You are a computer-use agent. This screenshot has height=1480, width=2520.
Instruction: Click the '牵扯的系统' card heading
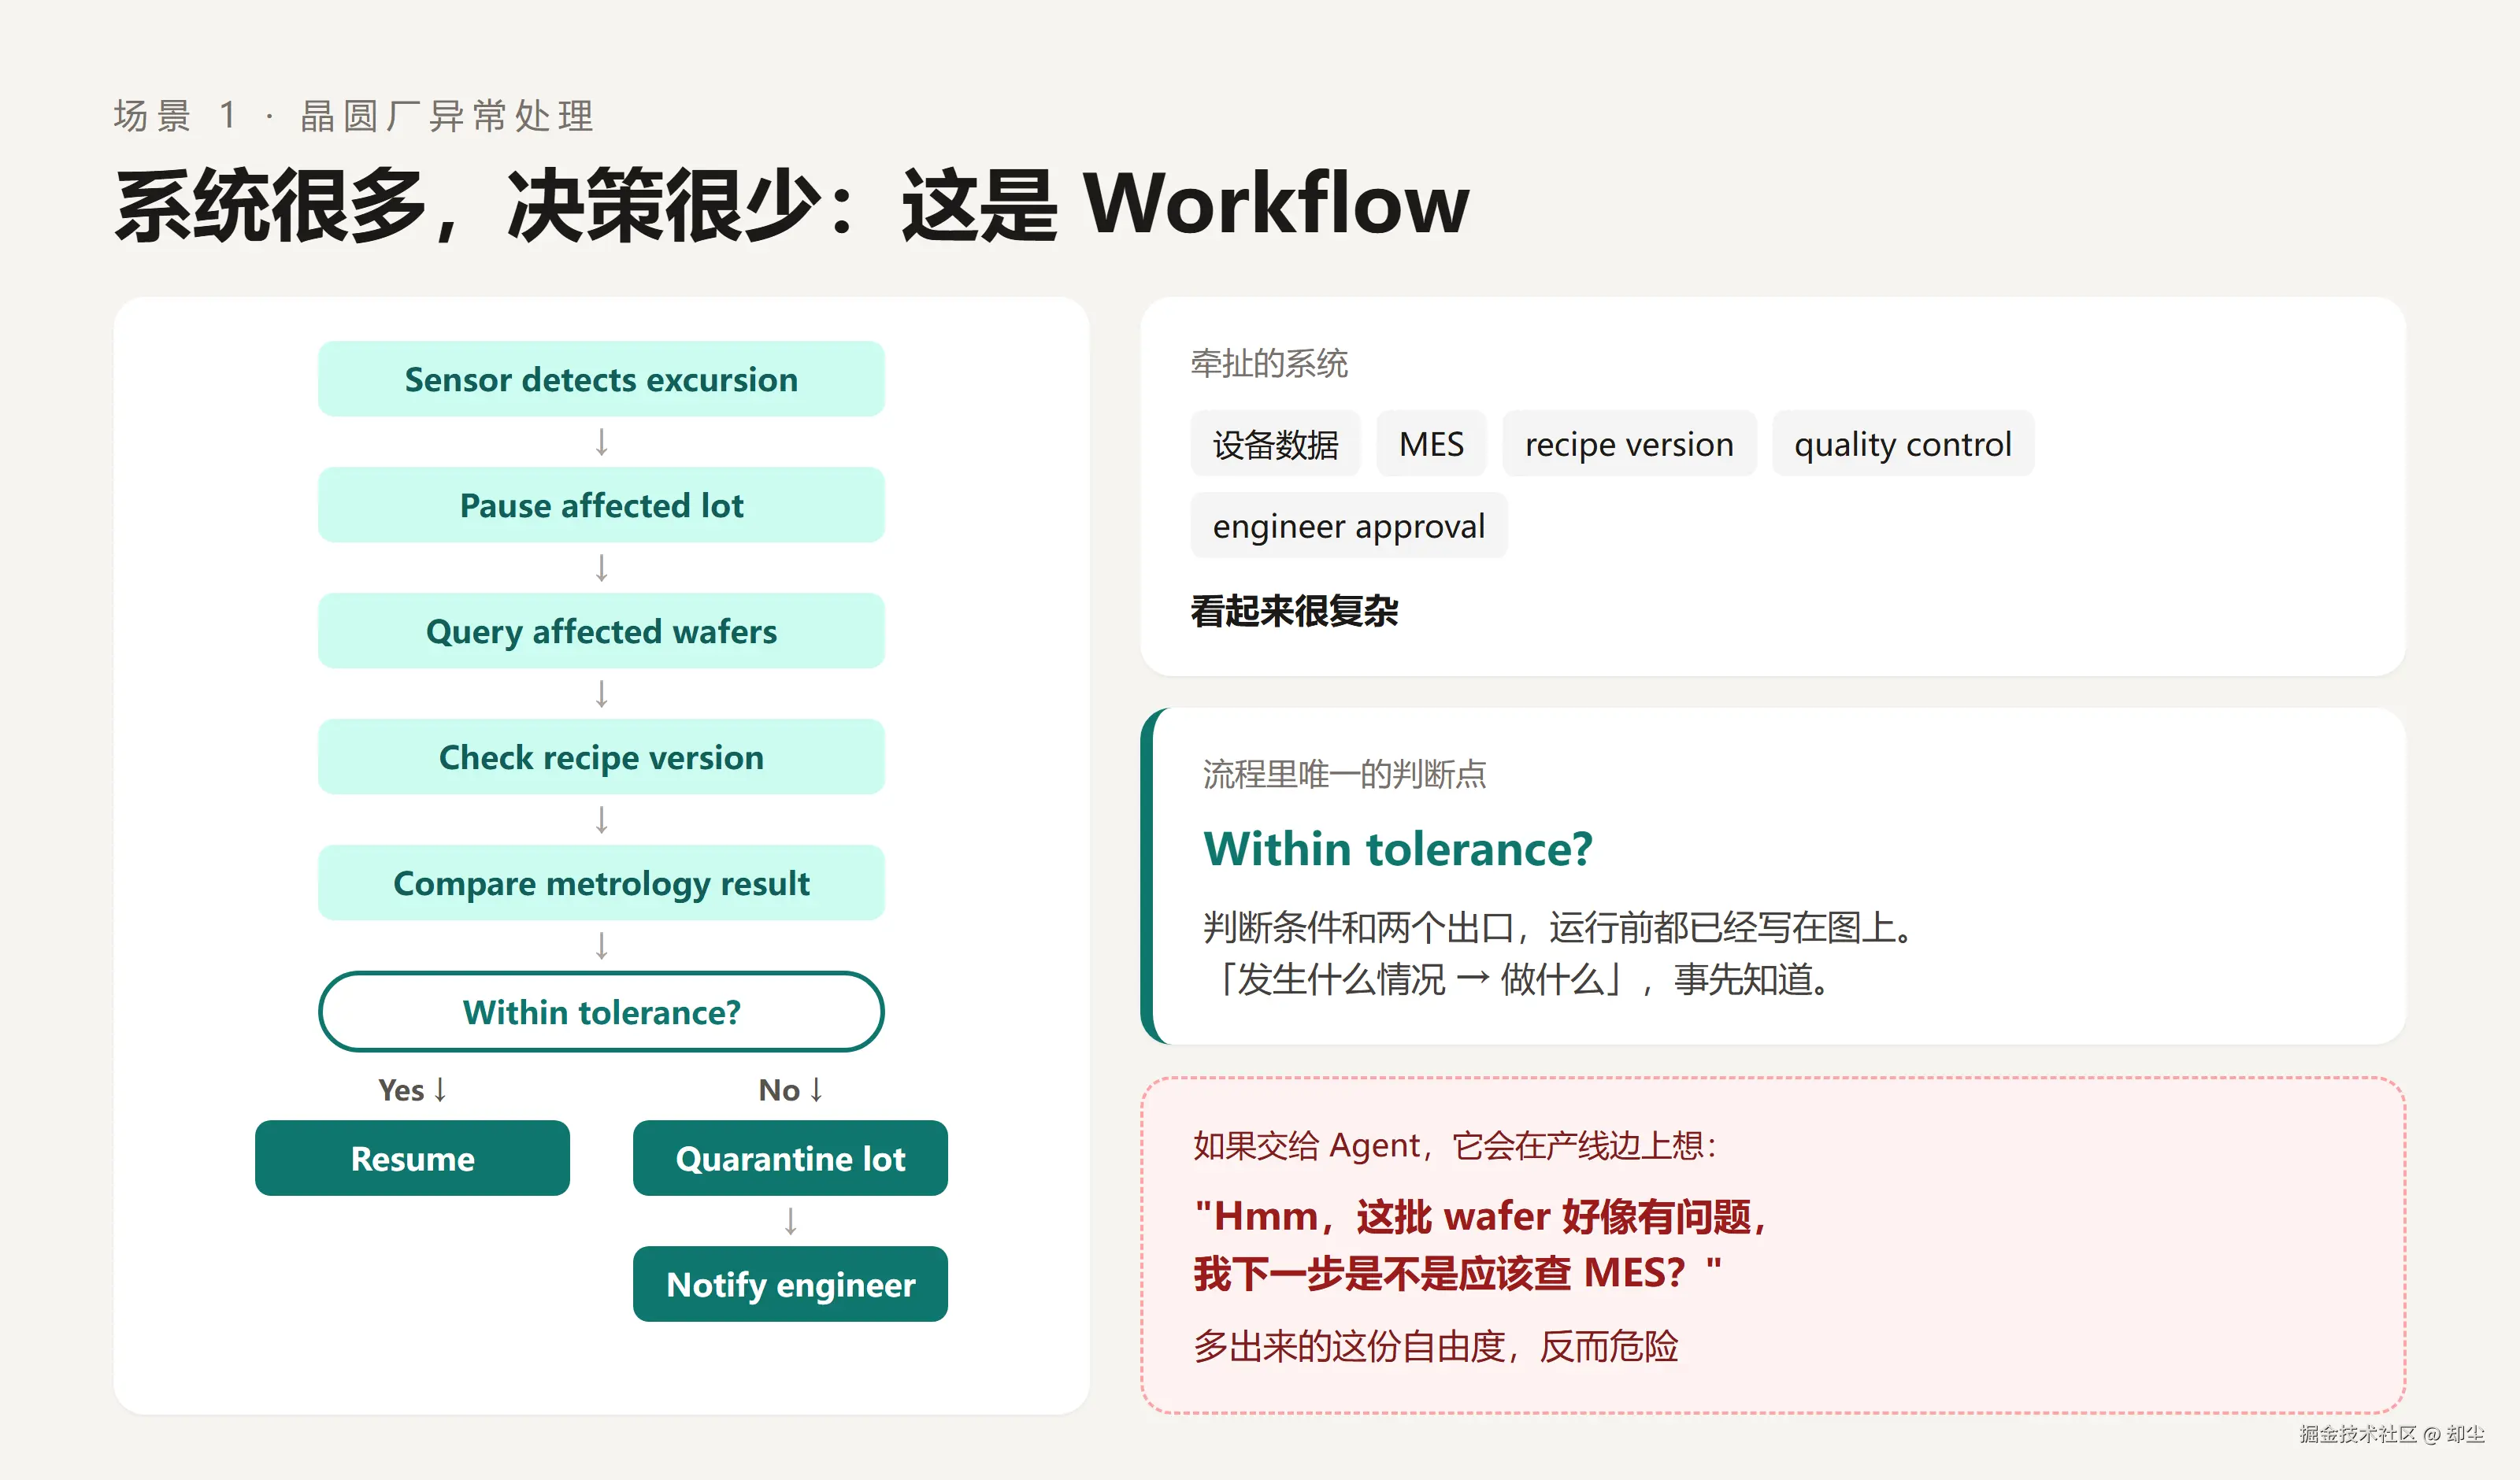[x=1269, y=363]
